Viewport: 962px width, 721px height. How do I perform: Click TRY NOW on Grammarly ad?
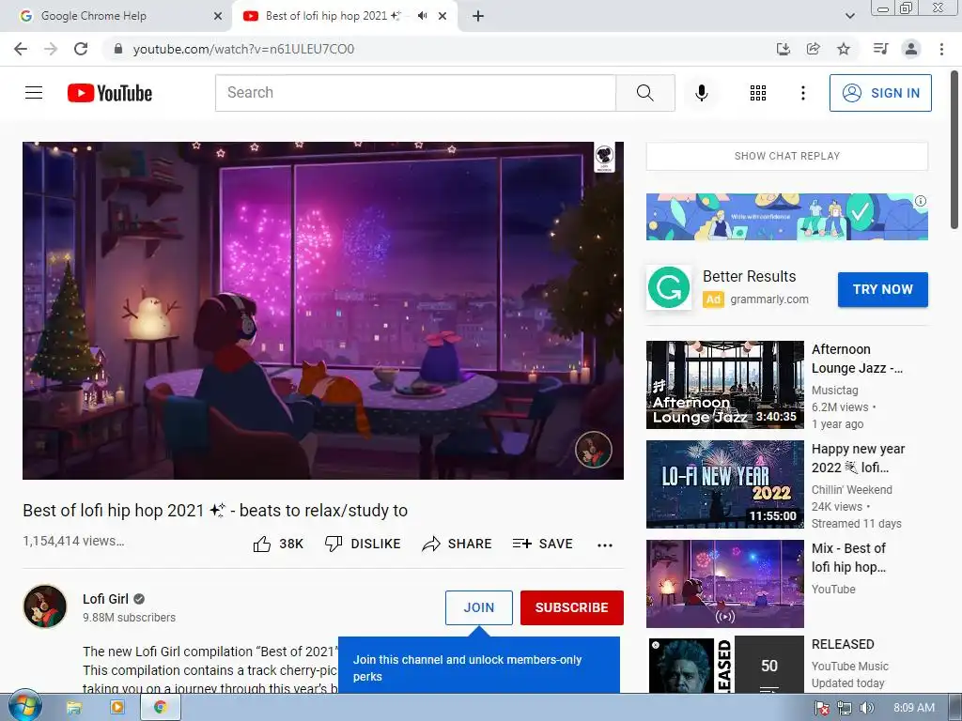[883, 289]
